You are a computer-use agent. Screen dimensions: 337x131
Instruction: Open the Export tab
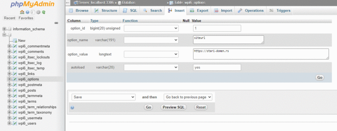coord(199,10)
